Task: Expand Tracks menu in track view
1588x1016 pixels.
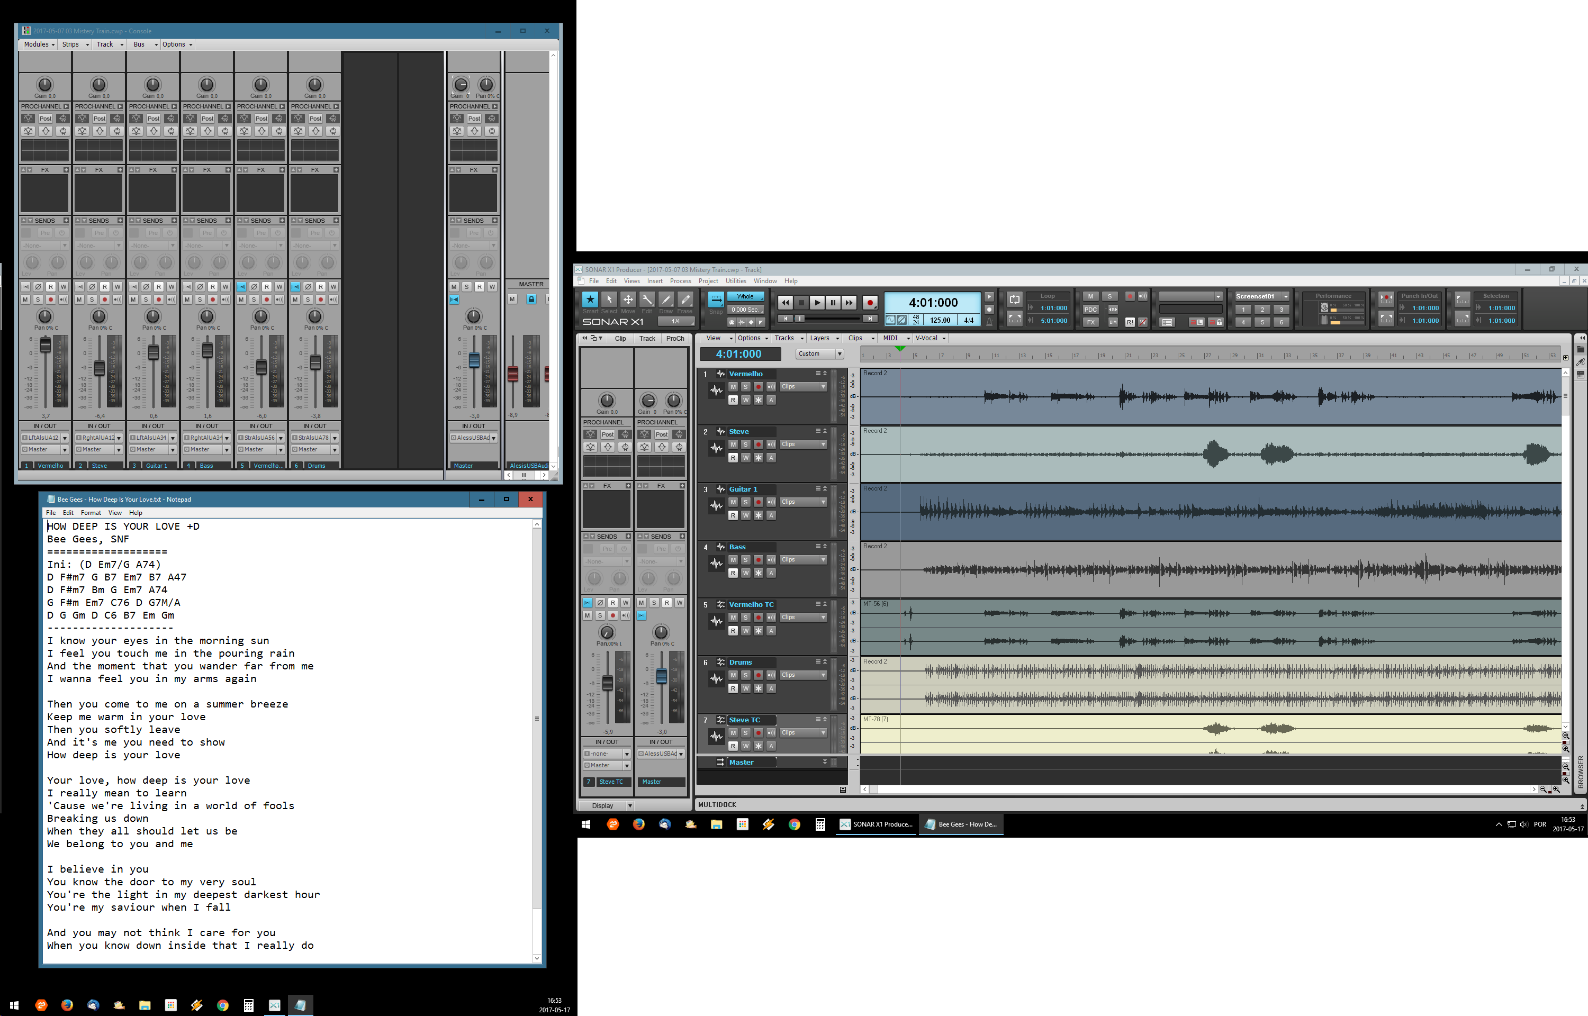Action: 789,339
